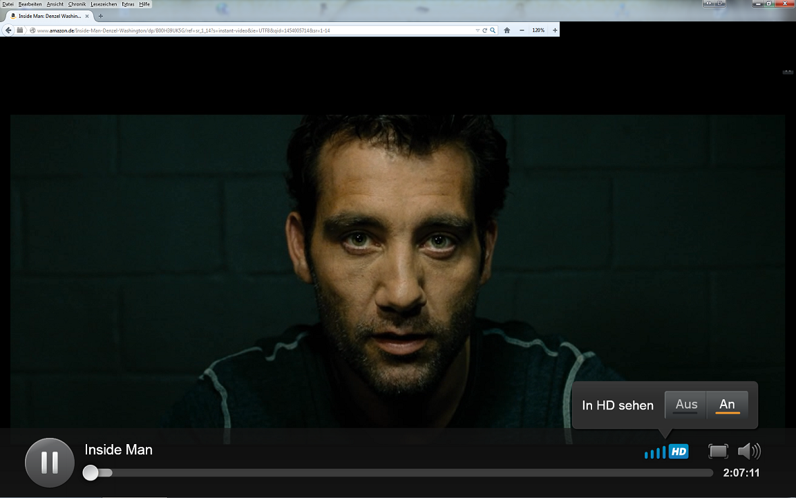Click the In HD sehen label
The height and width of the screenshot is (498, 796).
pyautogui.click(x=617, y=405)
